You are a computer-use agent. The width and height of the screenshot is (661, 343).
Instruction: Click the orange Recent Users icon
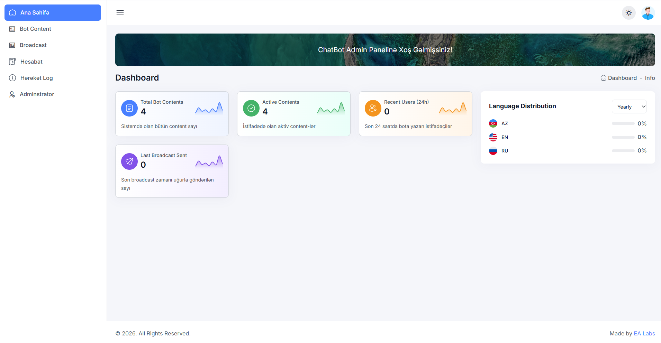[373, 108]
